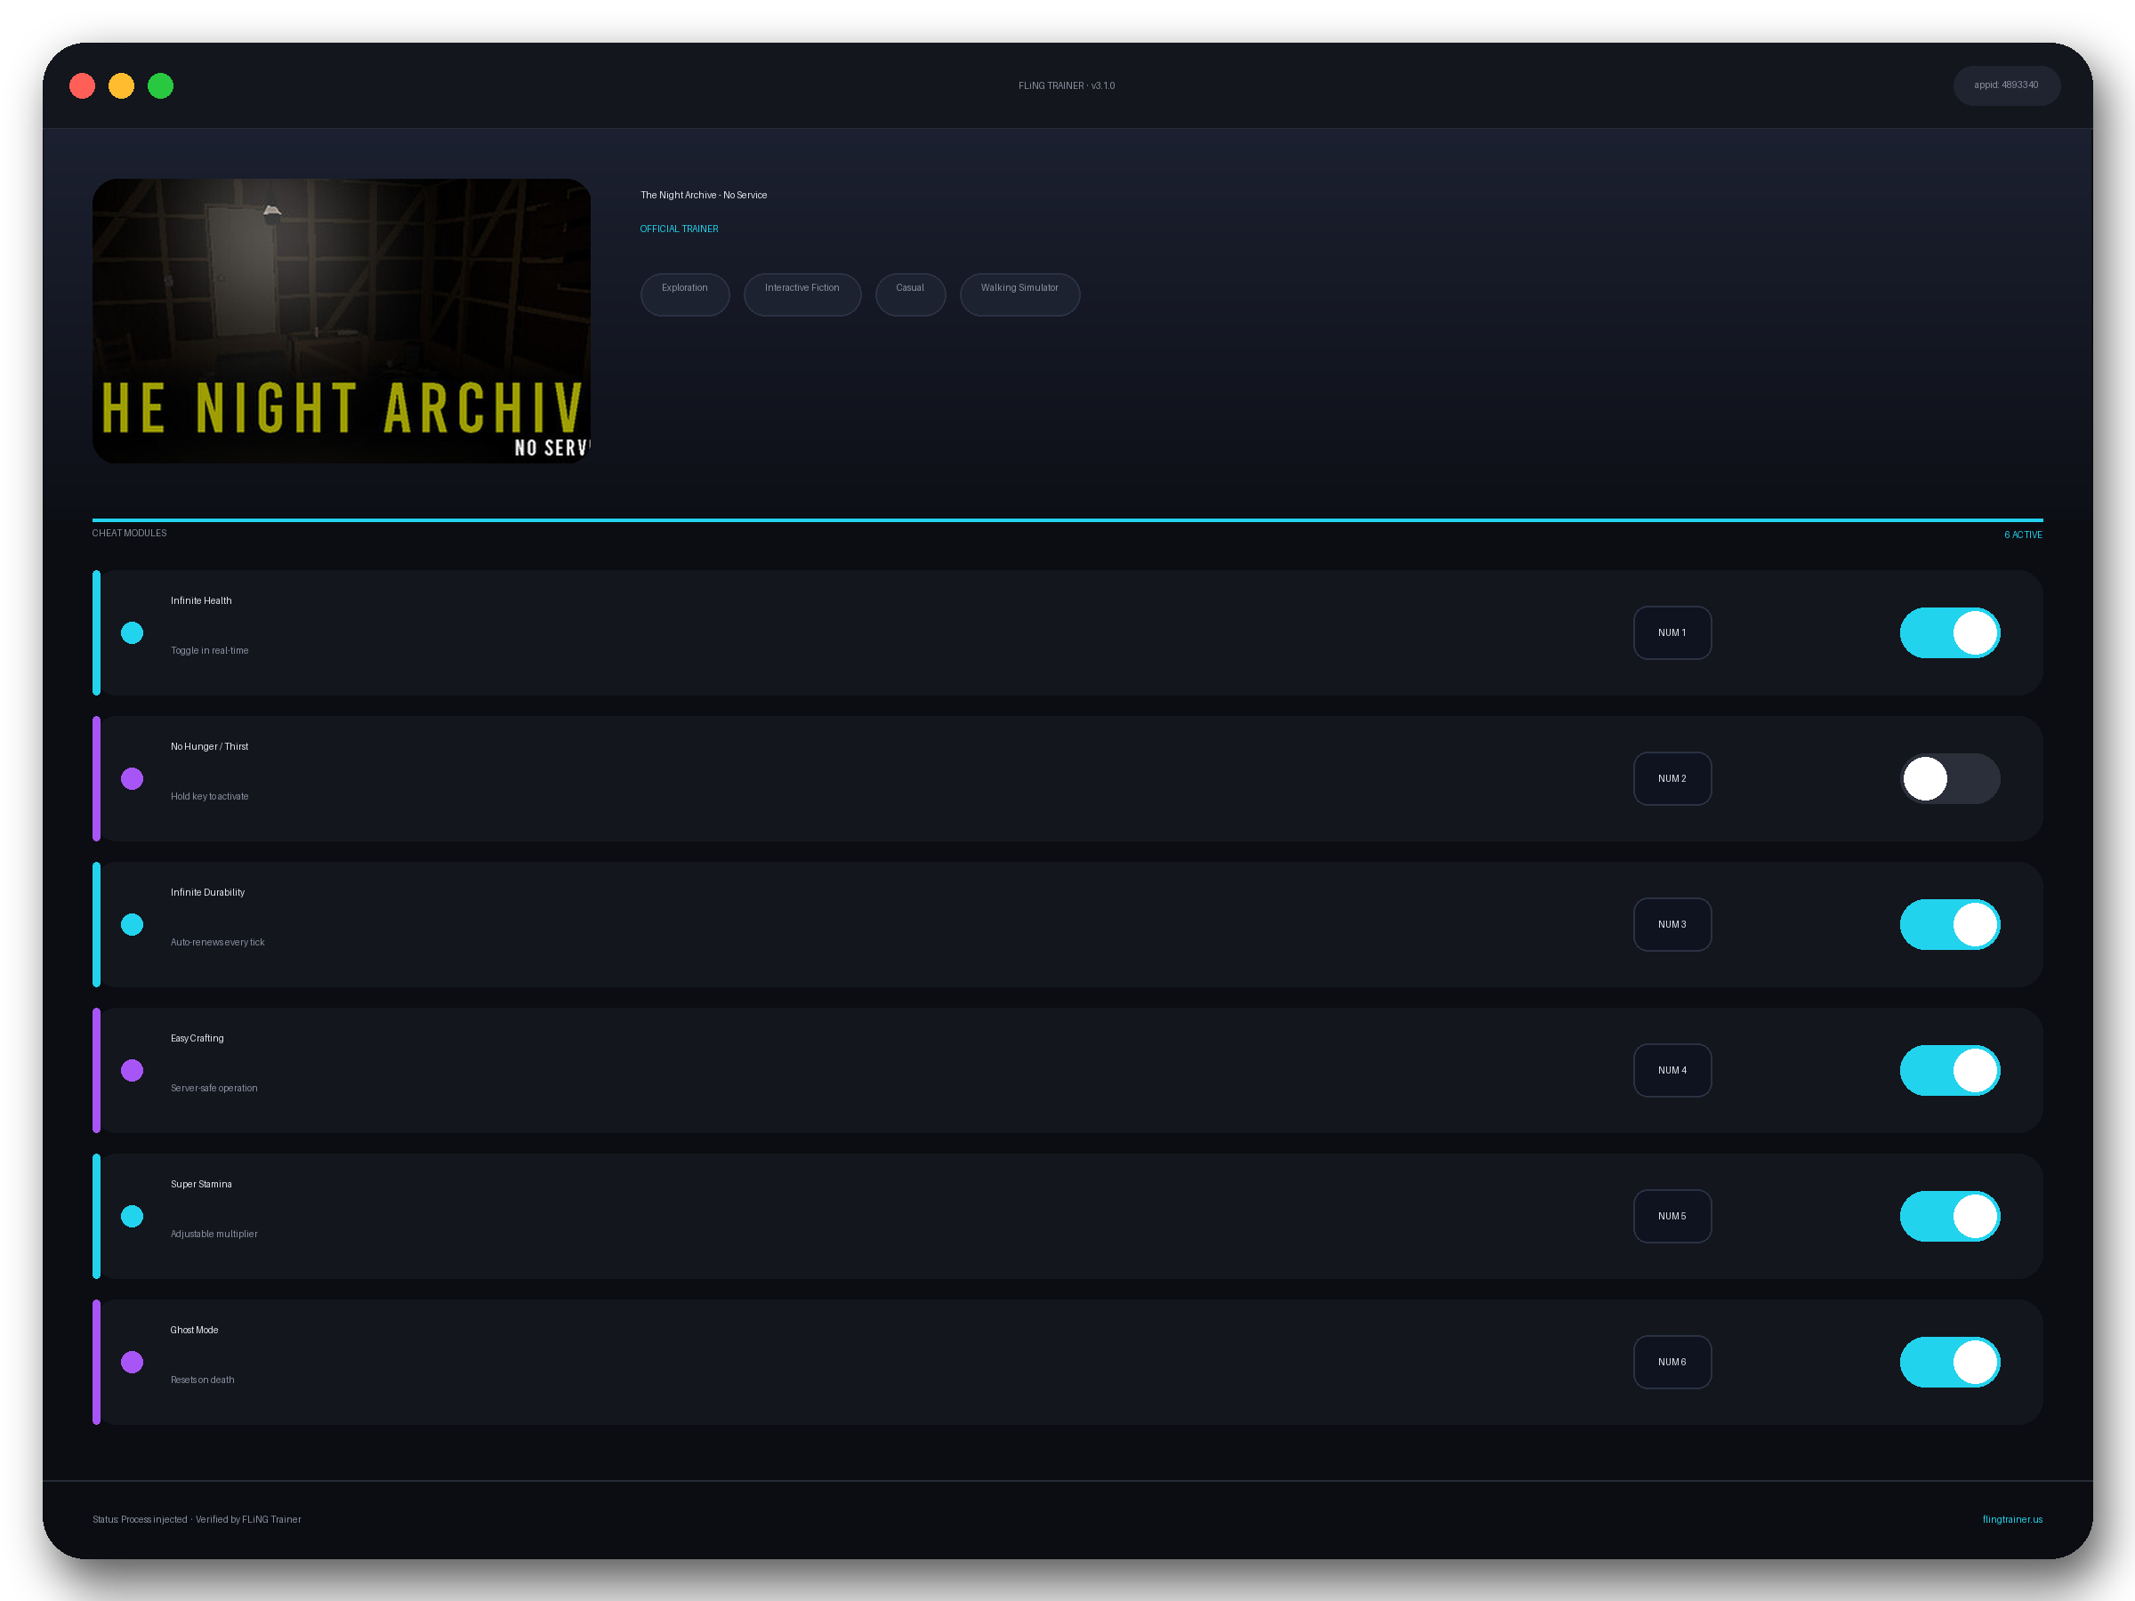Close the trainer window with red button
Viewport: 2135px width, 1601px height.
82,86
